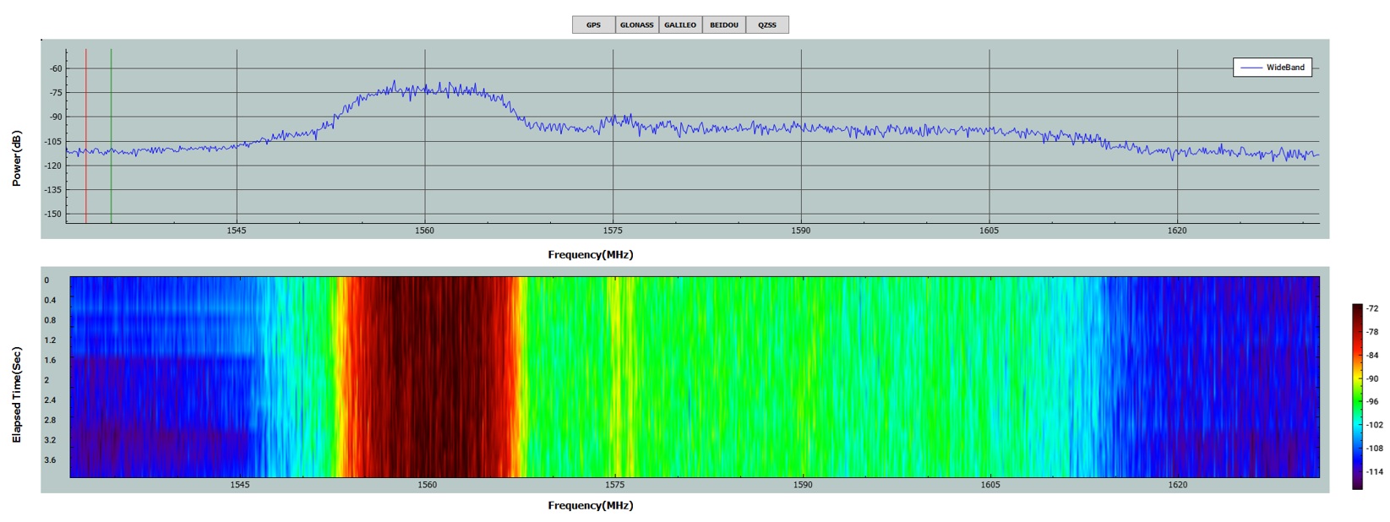Screen dimensions: 1390x522
Task: Click the 1560 tick on spectrum plot
Action: coord(425,231)
